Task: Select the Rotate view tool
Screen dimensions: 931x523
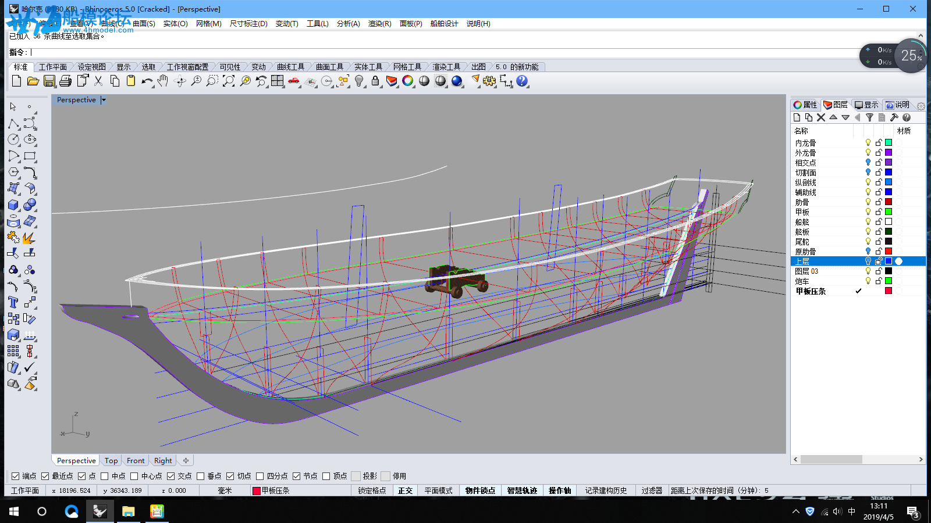Action: click(x=180, y=81)
